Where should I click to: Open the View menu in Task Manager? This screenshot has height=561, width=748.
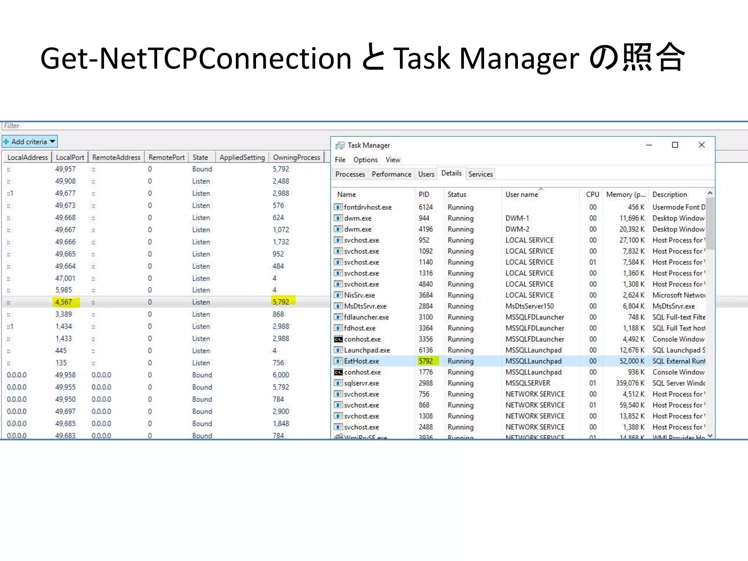[x=393, y=160]
